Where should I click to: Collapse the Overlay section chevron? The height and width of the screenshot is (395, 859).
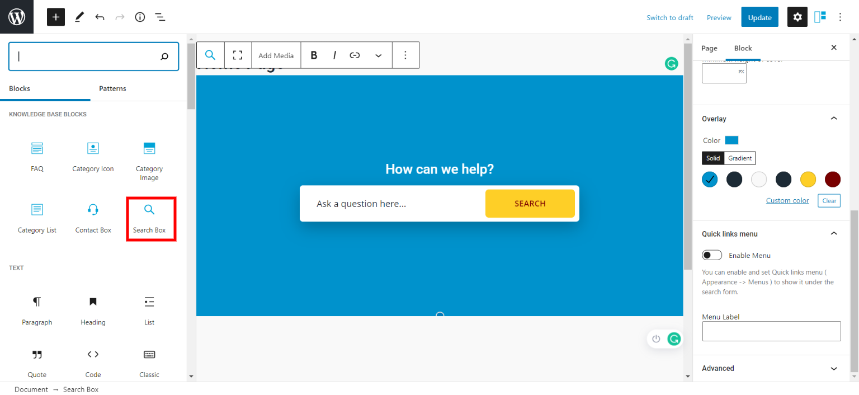coord(834,118)
